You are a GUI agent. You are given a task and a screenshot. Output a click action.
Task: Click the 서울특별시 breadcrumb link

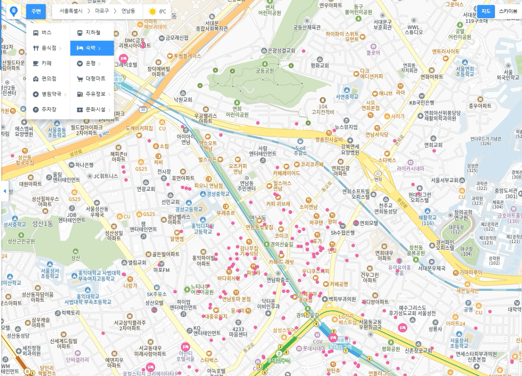(x=71, y=11)
